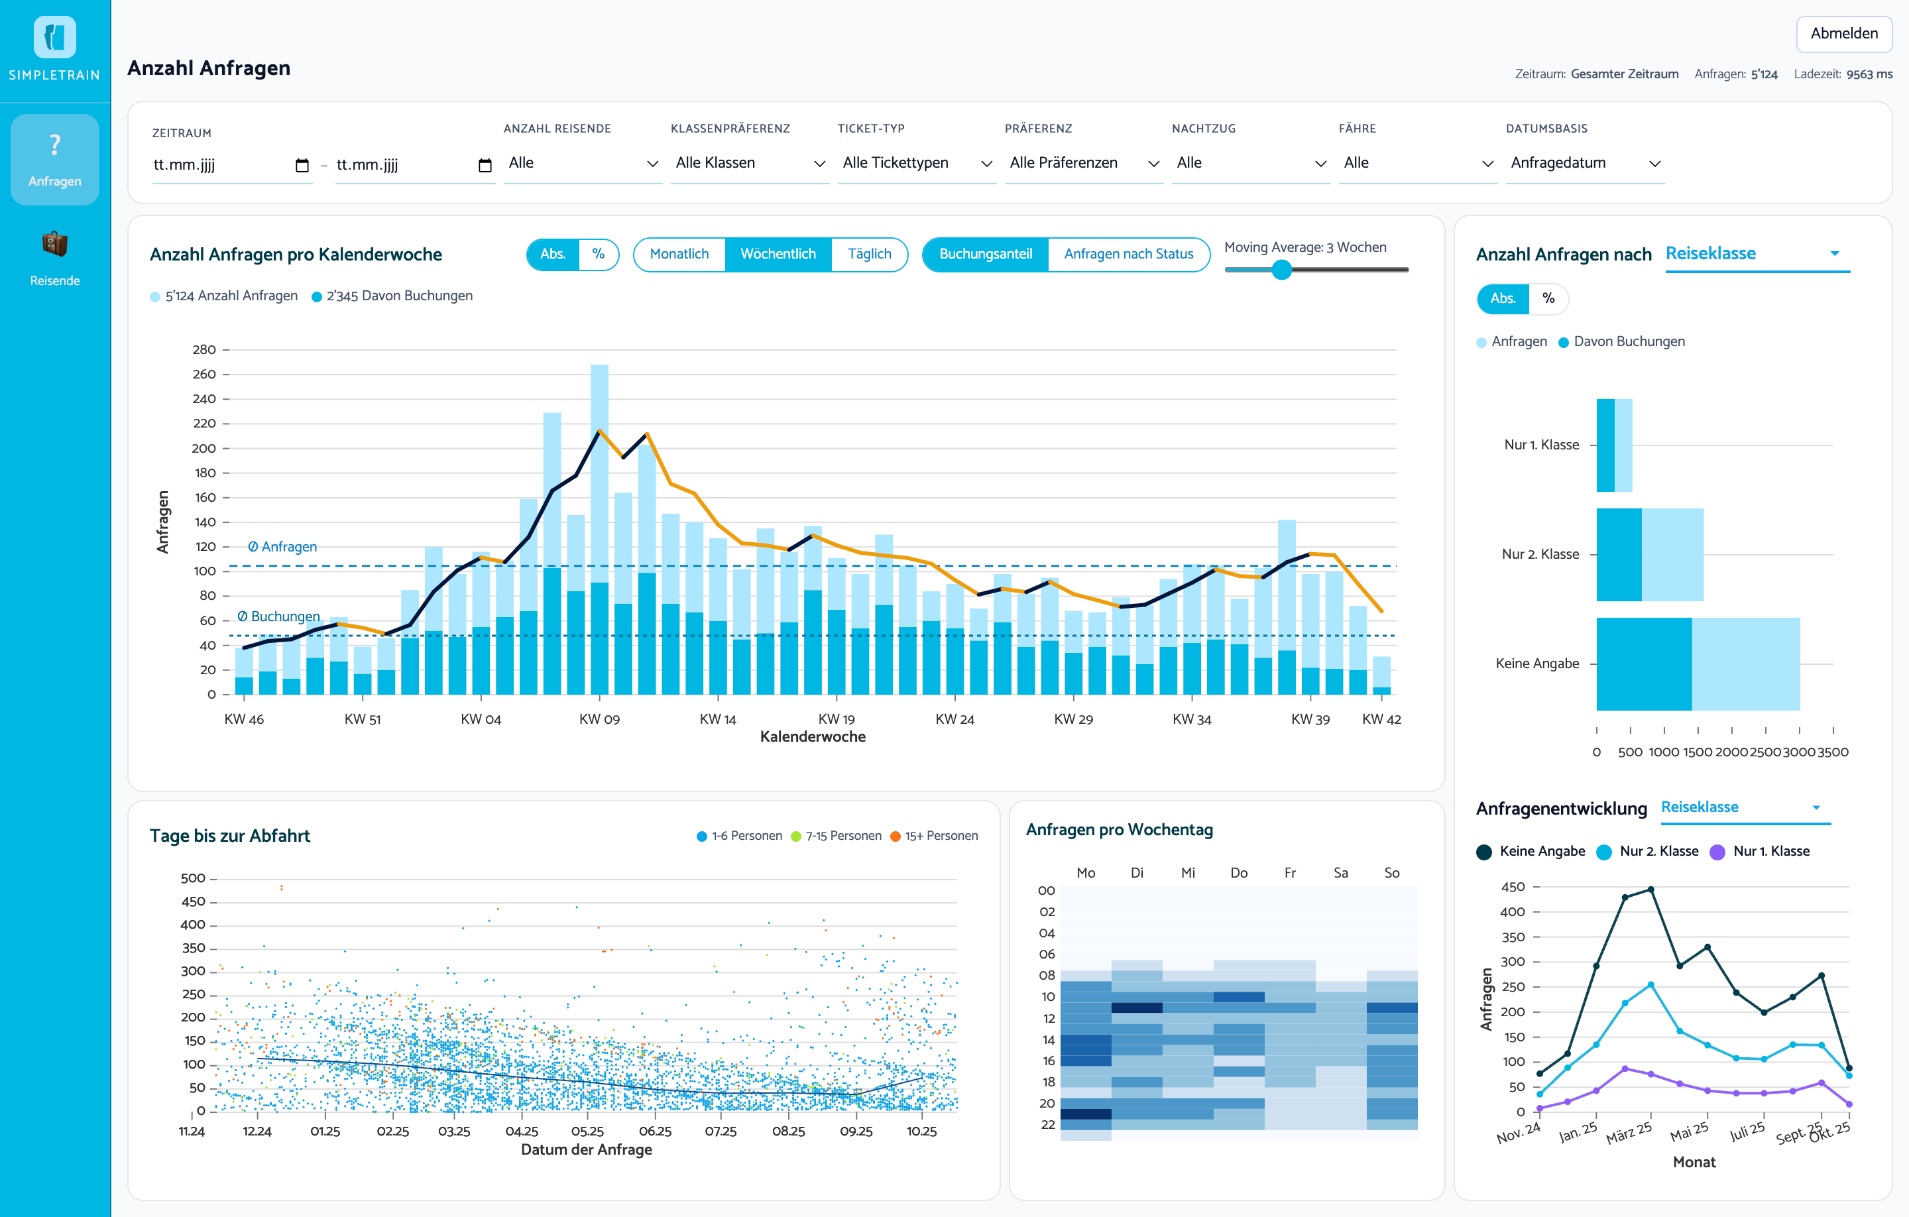1909x1217 pixels.
Task: Open 'Anzahl Anfragen nach' Reiseklasse dropdown
Action: pyautogui.click(x=1758, y=255)
